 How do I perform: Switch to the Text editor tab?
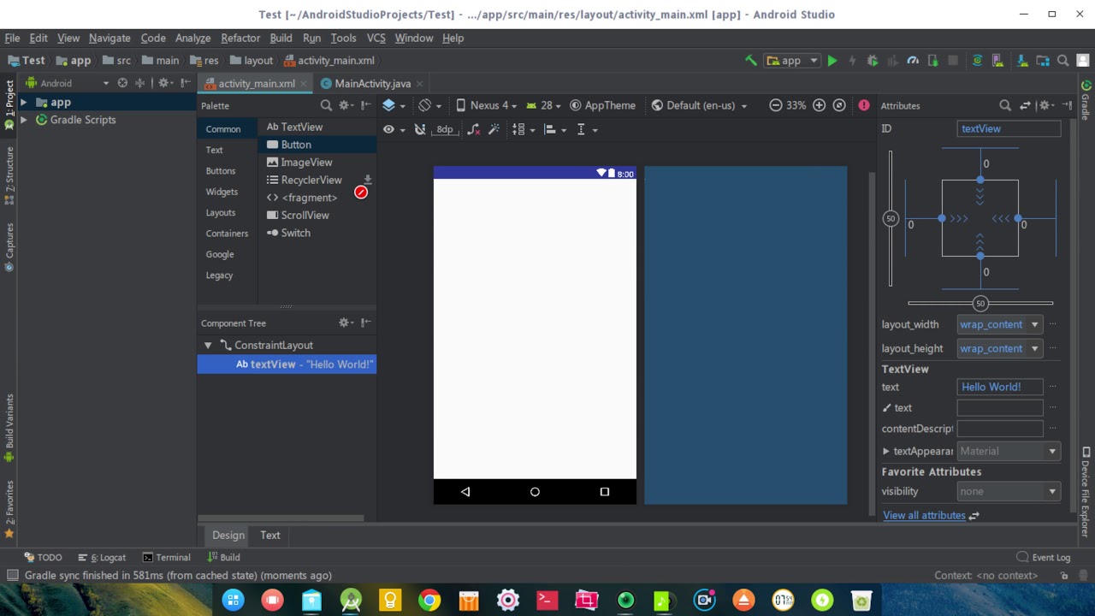click(270, 535)
